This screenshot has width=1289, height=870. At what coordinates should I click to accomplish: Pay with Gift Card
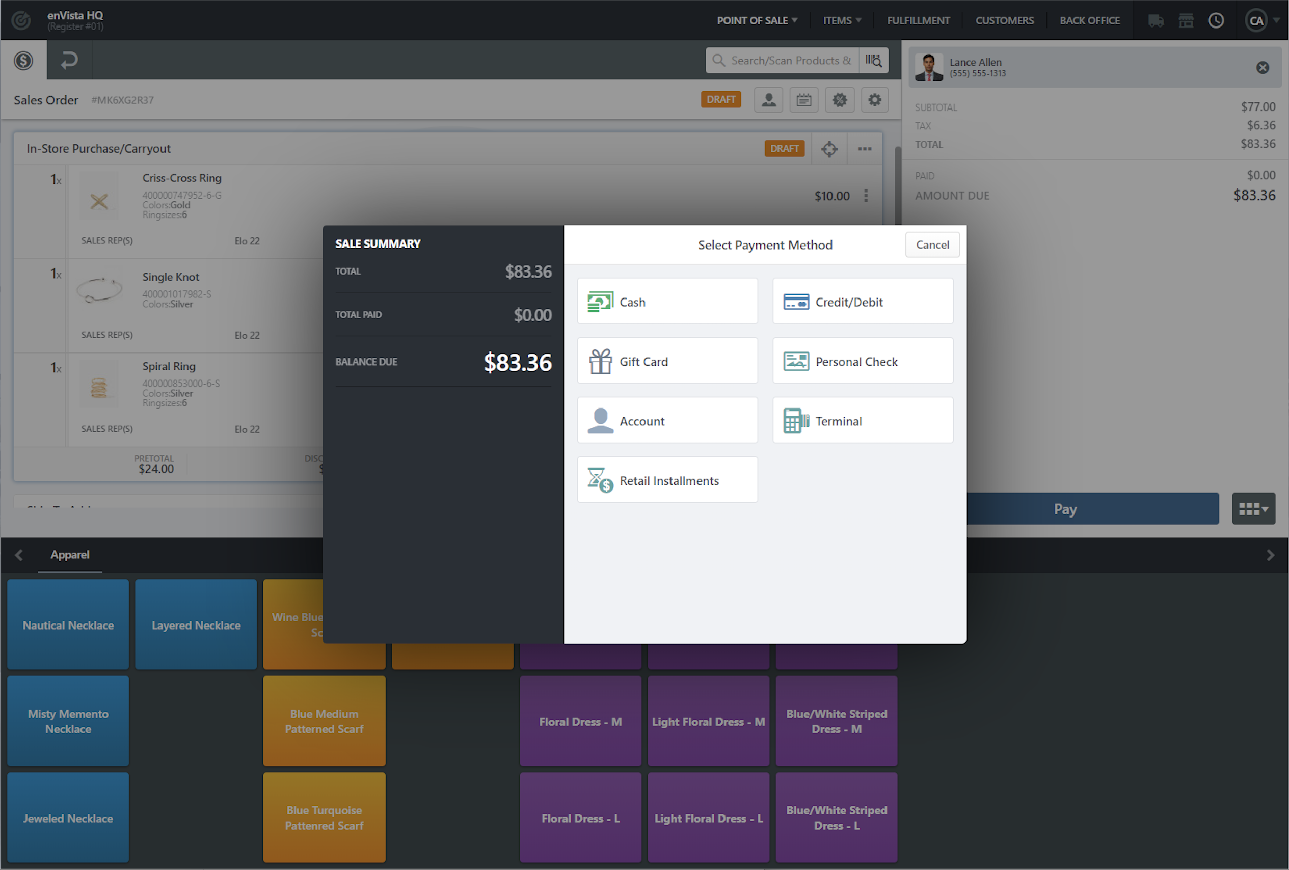pyautogui.click(x=667, y=361)
